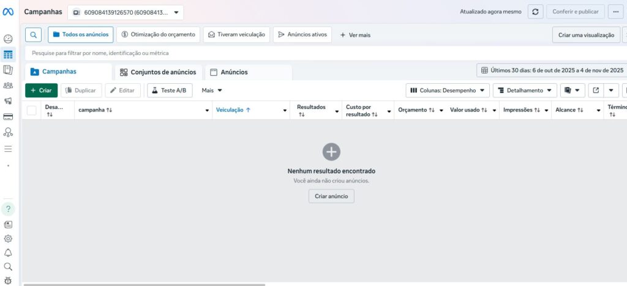
Task: Open the Mais dropdown menu
Action: 212,91
